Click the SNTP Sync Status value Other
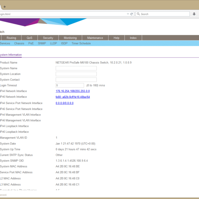The image size is (199, 199). [59, 155]
